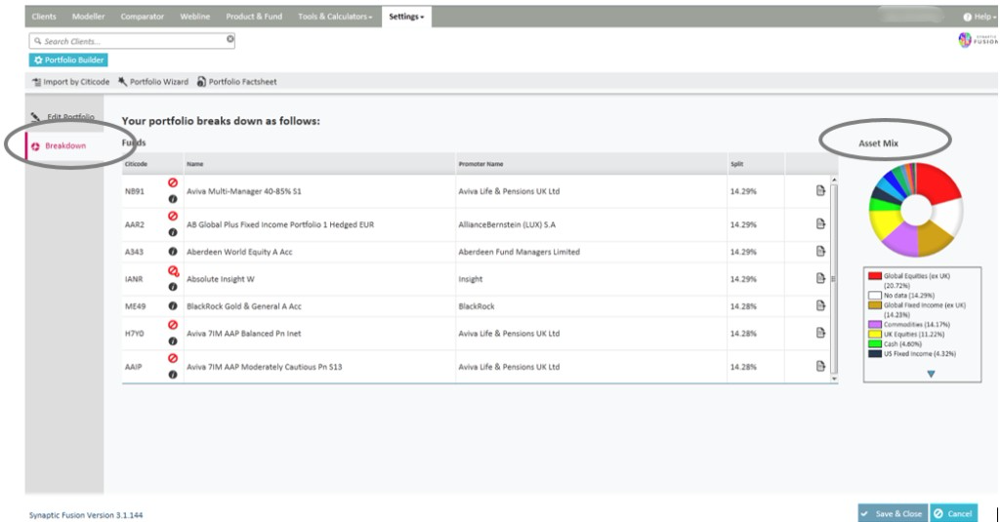The width and height of the screenshot is (1000, 522).
Task: Click the info icon for AAR2
Action: click(172, 232)
